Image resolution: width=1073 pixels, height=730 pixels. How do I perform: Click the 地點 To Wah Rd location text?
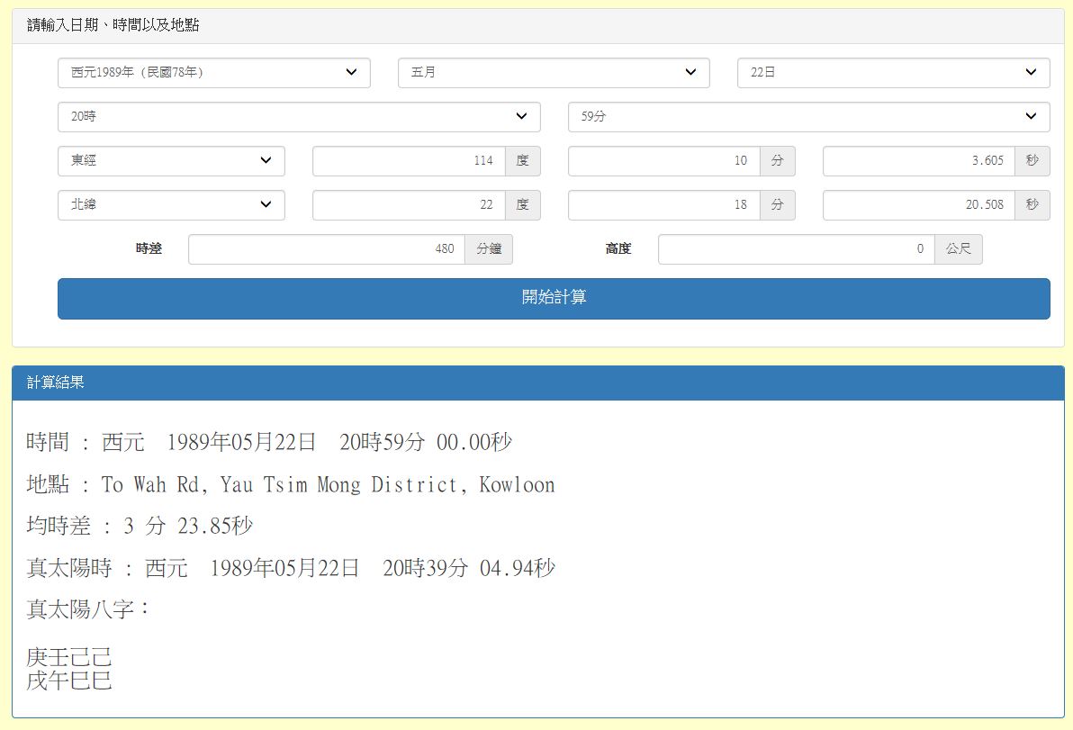coord(291,485)
